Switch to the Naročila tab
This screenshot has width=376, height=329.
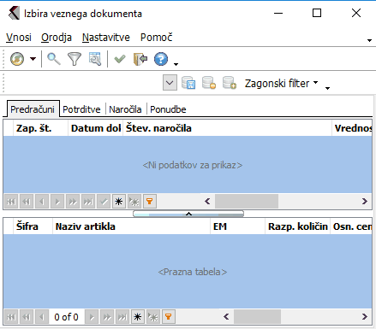point(125,109)
